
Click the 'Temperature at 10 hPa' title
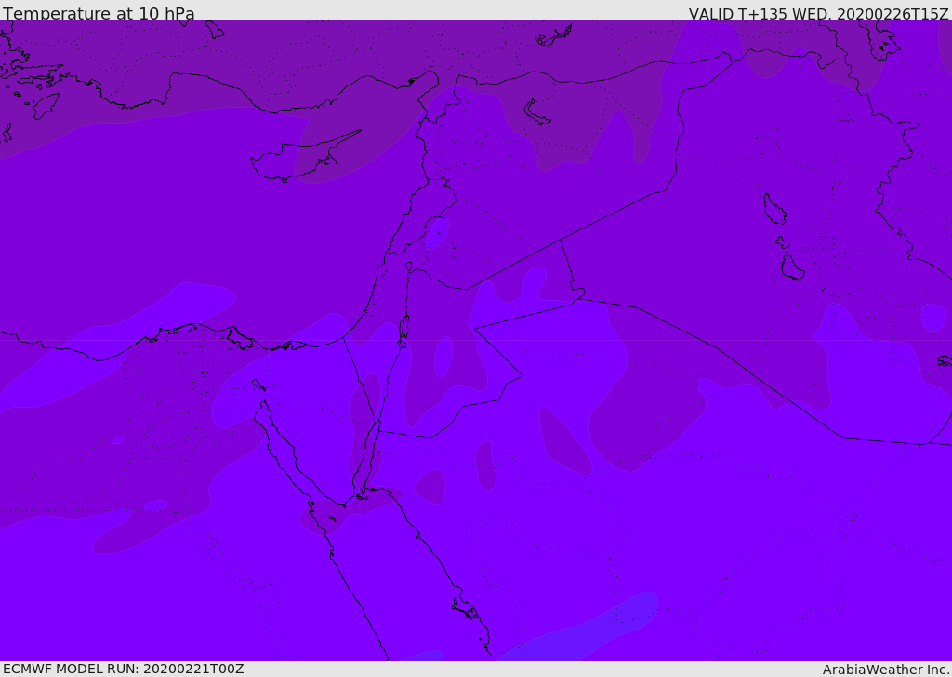coord(99,13)
